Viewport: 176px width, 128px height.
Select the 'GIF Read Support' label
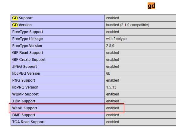[27, 53]
